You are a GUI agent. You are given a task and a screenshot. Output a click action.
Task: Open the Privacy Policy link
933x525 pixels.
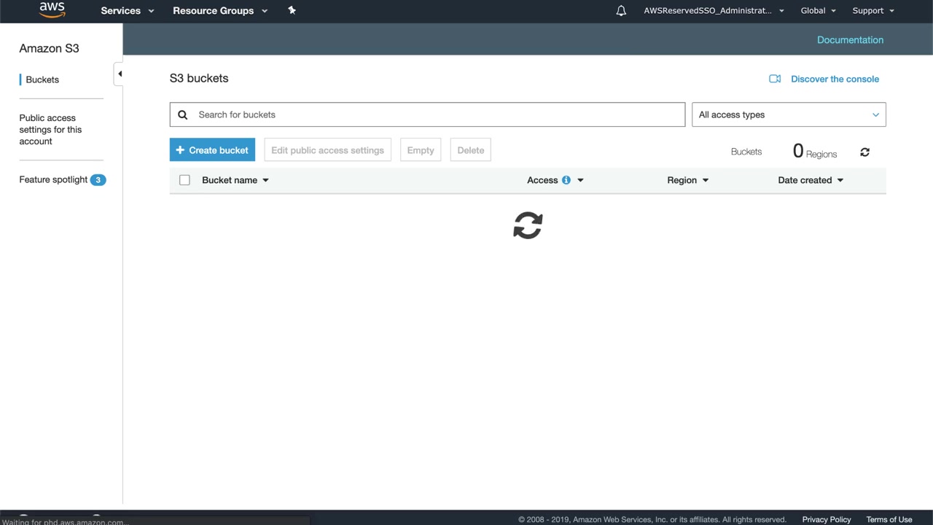tap(827, 519)
